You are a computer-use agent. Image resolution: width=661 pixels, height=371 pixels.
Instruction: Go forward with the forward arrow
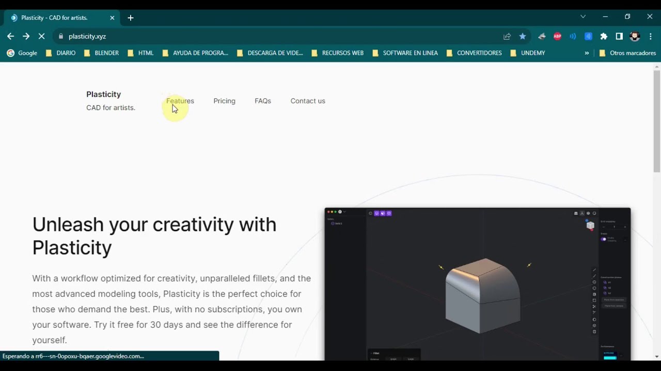click(26, 36)
